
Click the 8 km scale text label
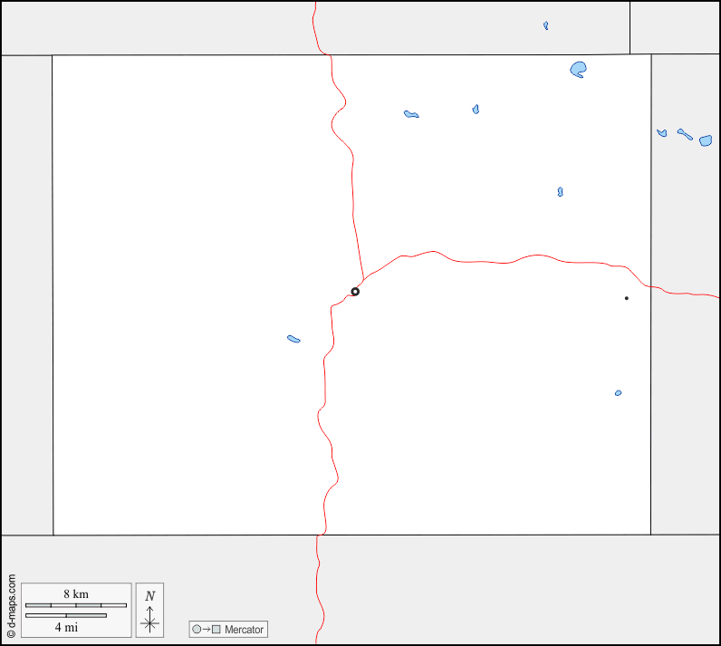(75, 594)
